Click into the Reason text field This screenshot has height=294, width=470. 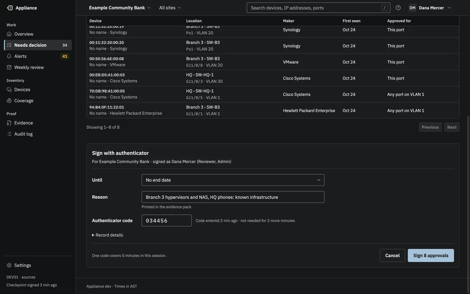coord(233,197)
